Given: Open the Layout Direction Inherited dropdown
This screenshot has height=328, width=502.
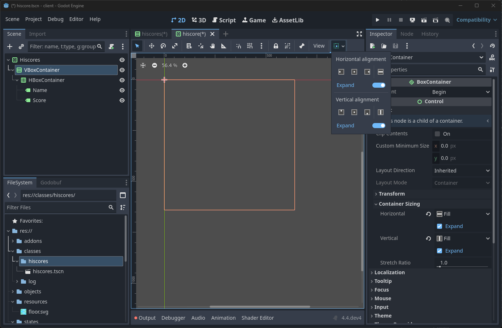Looking at the screenshot, I should point(462,171).
